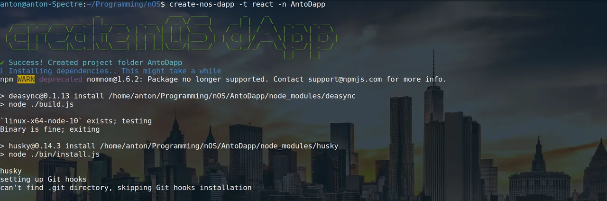This screenshot has width=607, height=201.
Task: Click the 'husky@0.14.3 install' line
Action: tap(169, 146)
